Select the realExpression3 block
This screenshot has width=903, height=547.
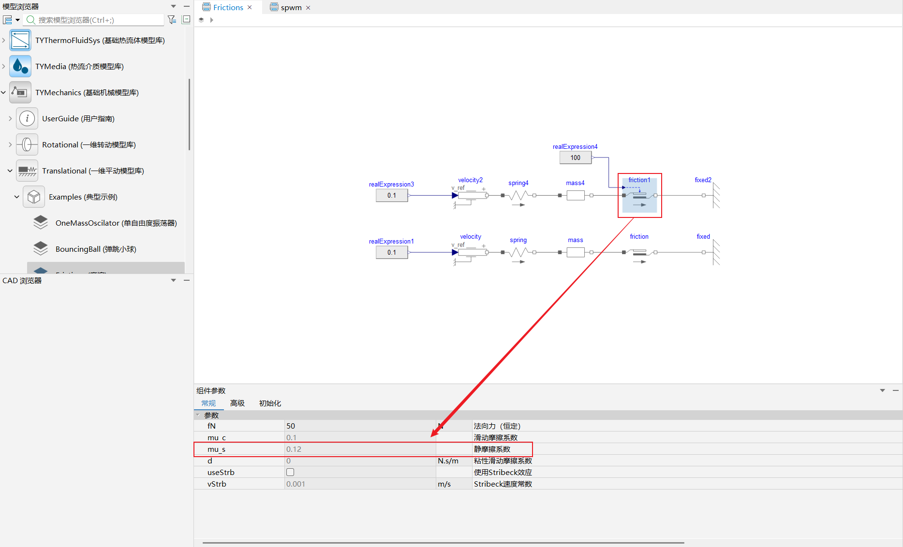(392, 195)
